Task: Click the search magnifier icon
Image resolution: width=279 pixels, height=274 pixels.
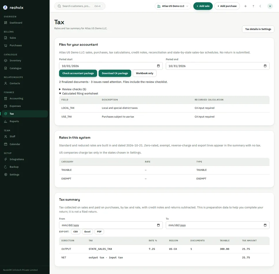Action: click(x=59, y=6)
